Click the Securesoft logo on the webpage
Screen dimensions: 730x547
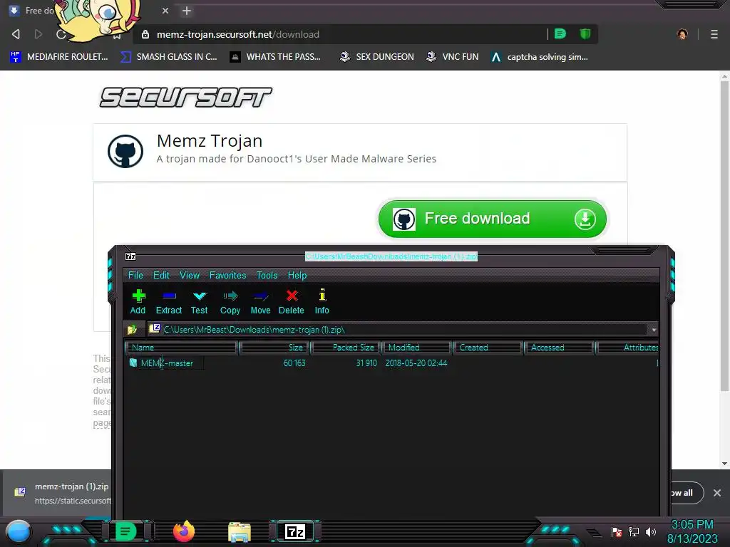(x=185, y=97)
